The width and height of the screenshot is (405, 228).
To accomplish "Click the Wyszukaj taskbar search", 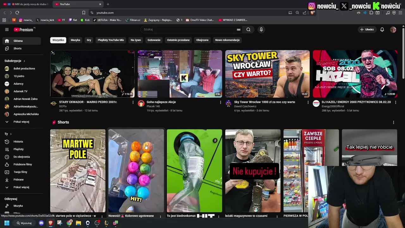I will (x=24, y=223).
